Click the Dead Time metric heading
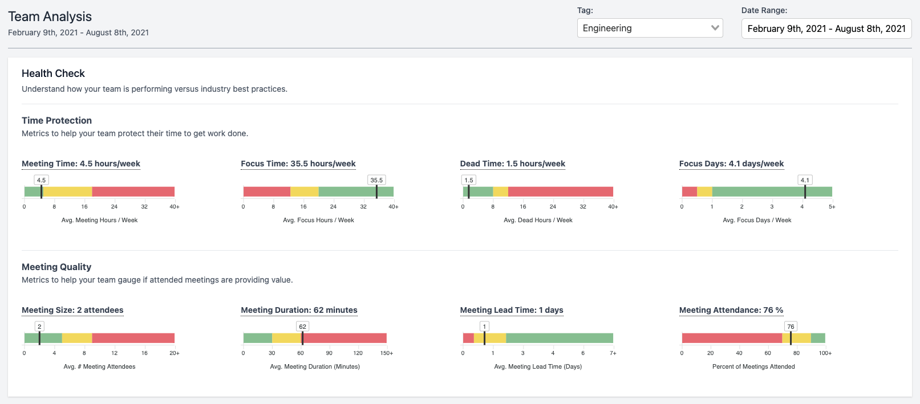 coord(512,164)
